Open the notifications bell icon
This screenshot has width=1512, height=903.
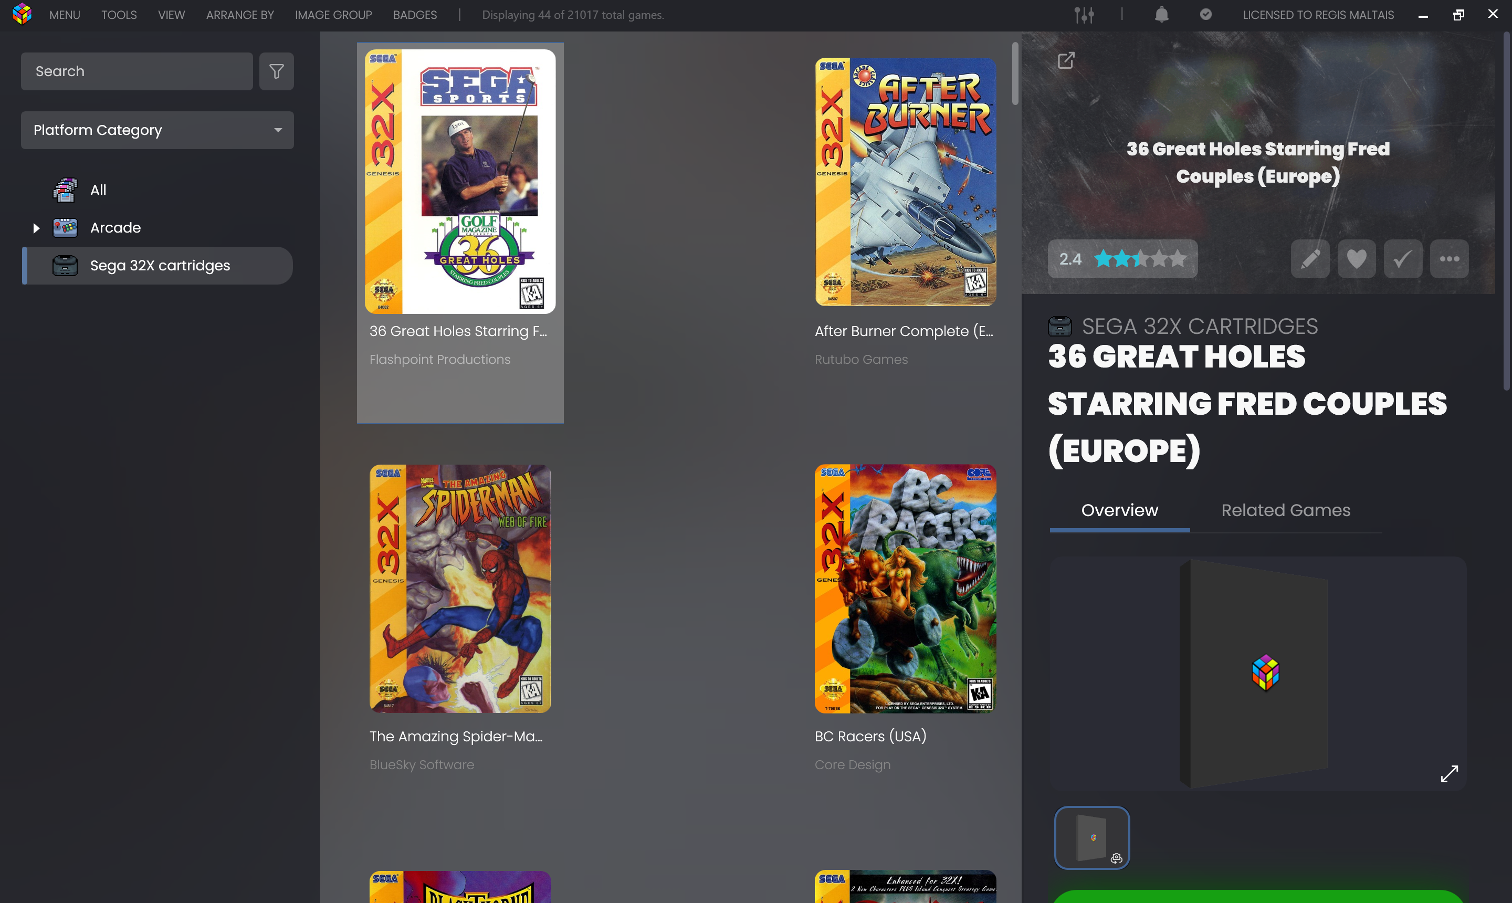pyautogui.click(x=1161, y=15)
